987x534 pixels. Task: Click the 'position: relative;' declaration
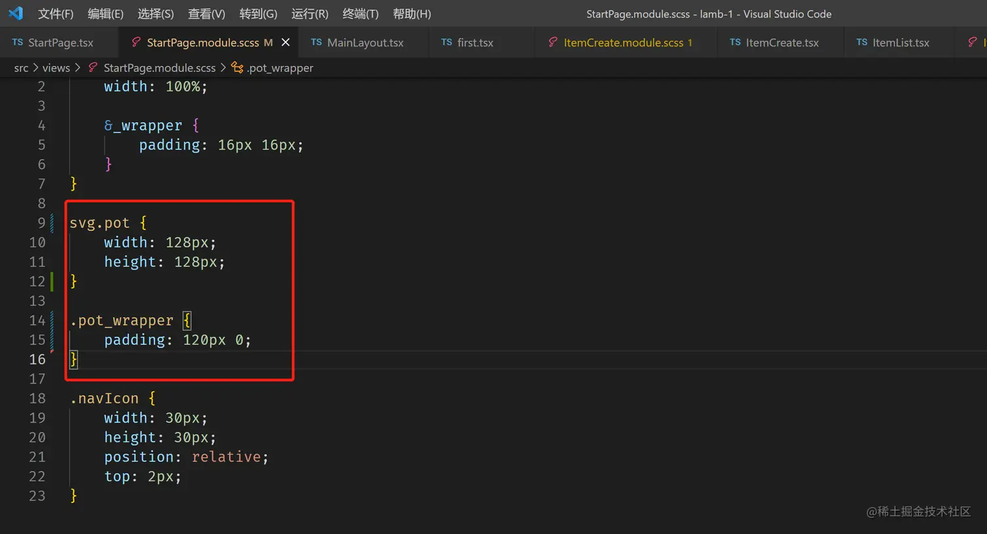pyautogui.click(x=186, y=457)
